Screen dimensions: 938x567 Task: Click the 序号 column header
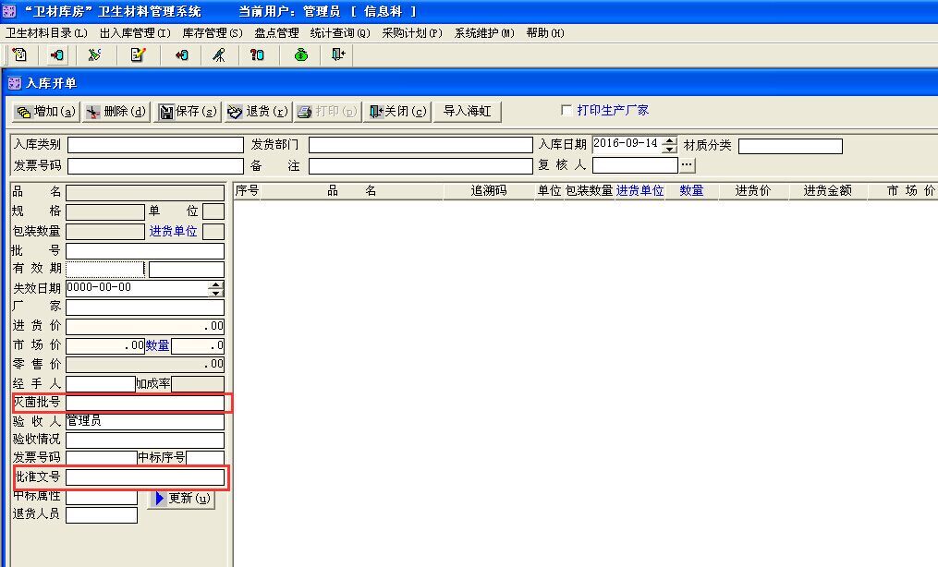point(247,191)
